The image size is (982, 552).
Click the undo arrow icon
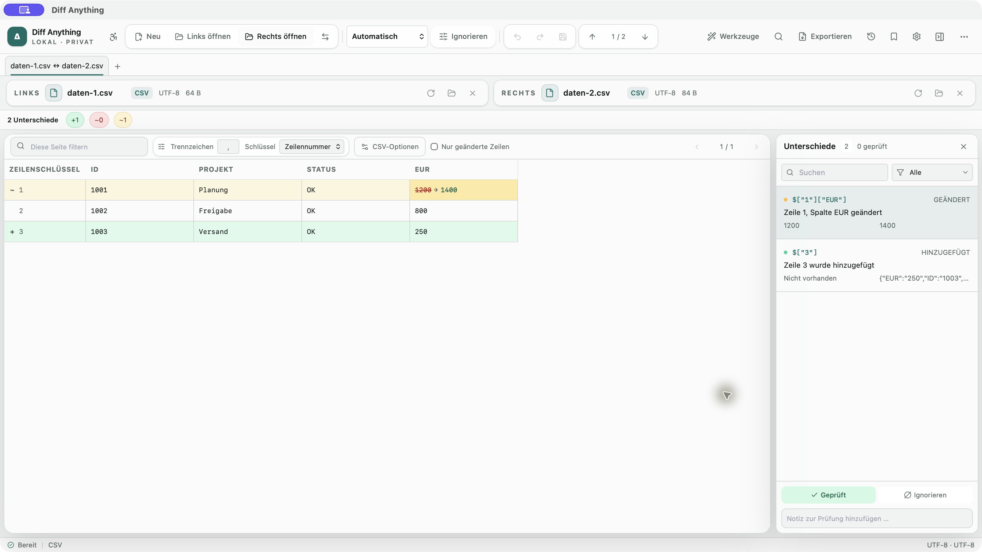coord(517,36)
